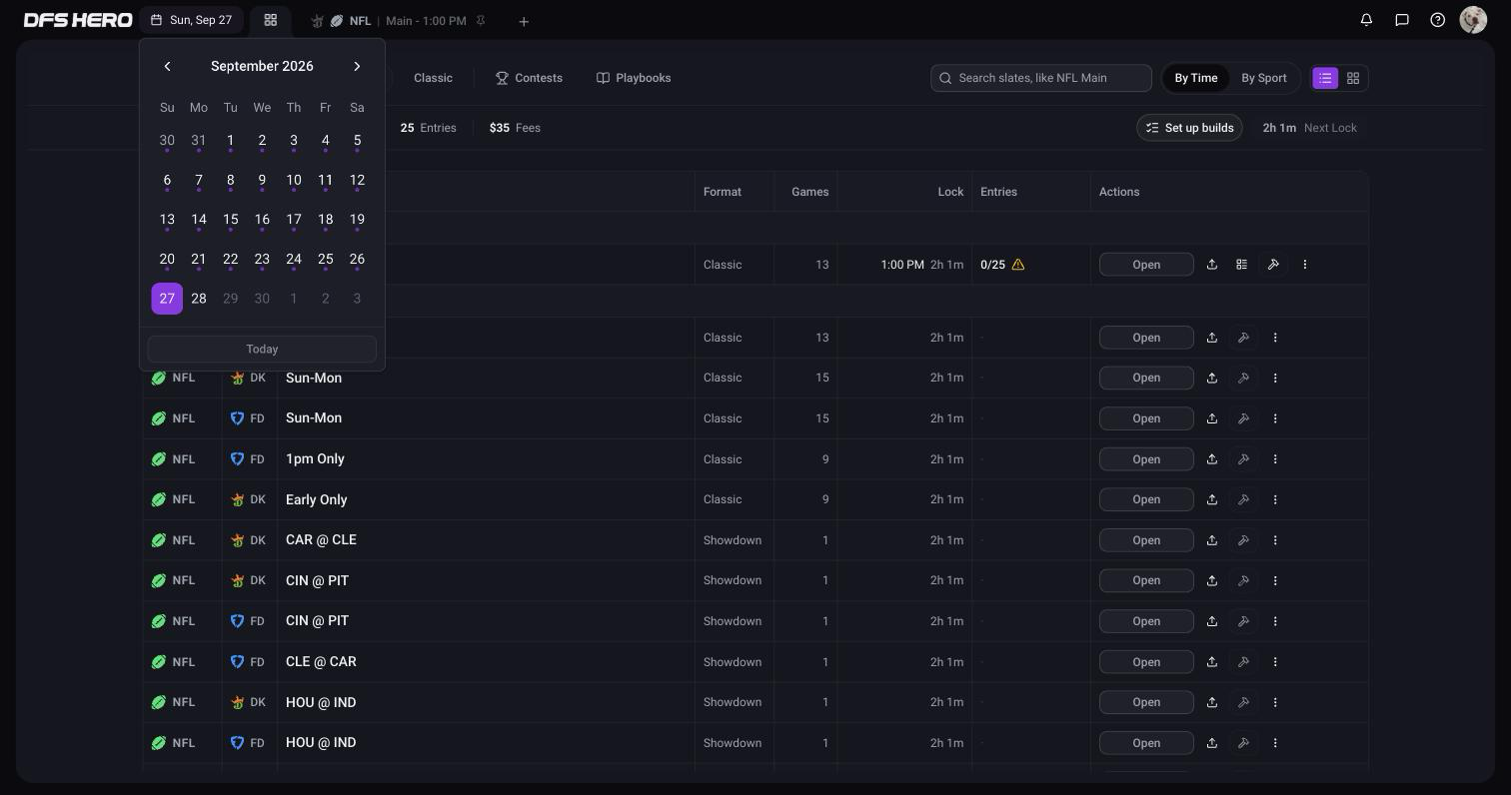1511x795 pixels.
Task: Click the help question mark icon
Action: (x=1438, y=20)
